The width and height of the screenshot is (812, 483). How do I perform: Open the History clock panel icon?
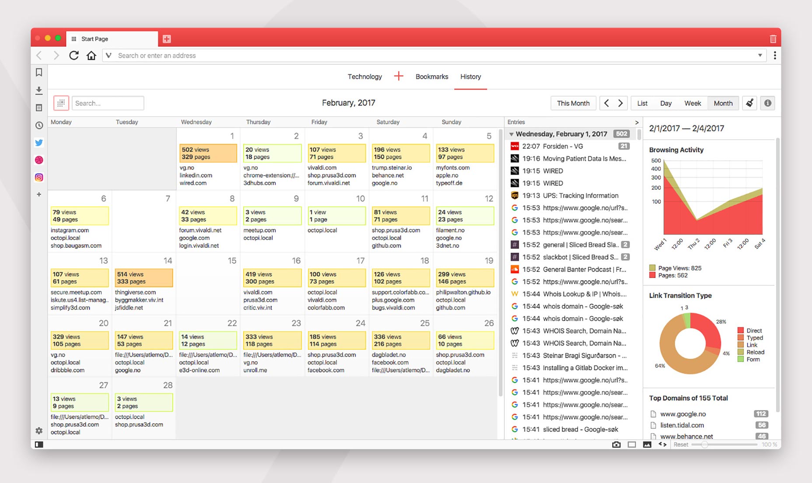(x=39, y=125)
